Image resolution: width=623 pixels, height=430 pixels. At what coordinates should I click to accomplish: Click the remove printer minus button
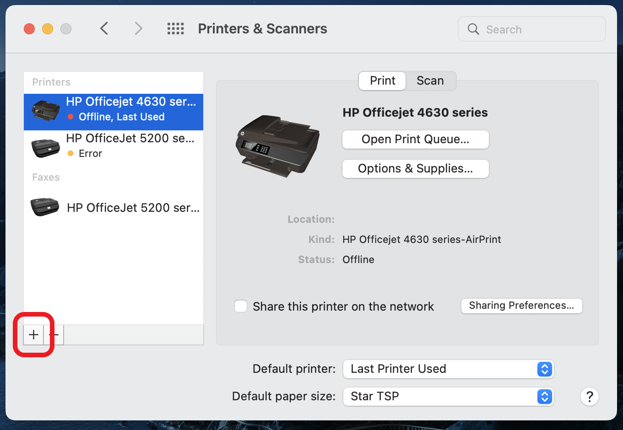click(x=54, y=335)
